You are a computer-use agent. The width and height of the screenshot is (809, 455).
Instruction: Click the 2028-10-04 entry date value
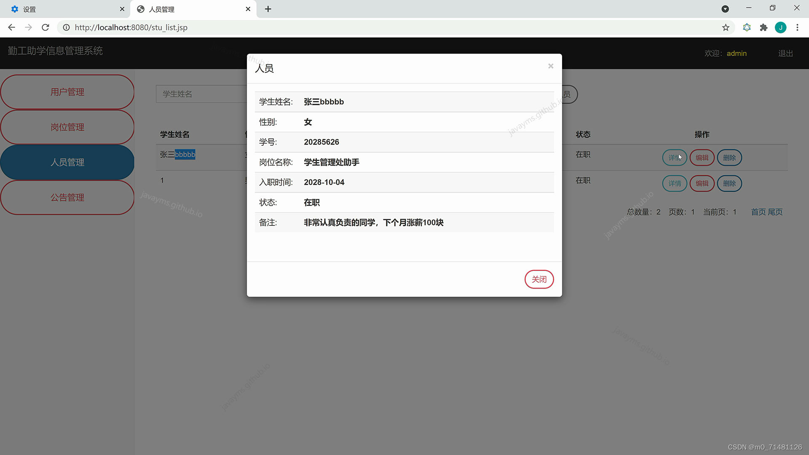[324, 182]
